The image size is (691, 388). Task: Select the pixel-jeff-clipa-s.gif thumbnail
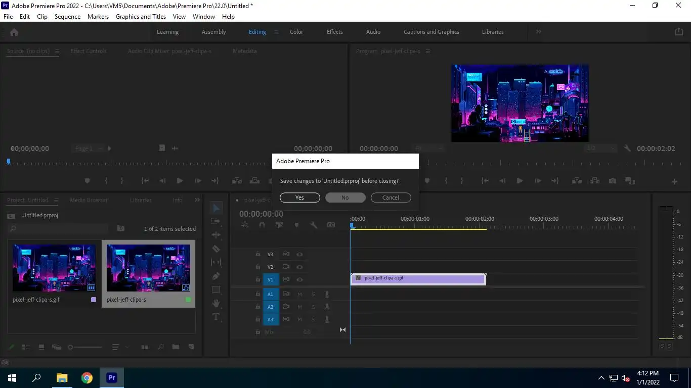click(54, 268)
